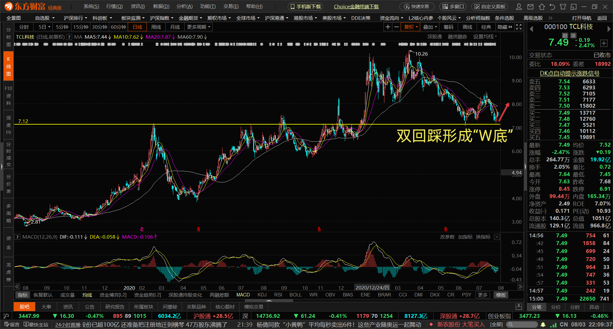613x329 pixels.
Task: Click the MACD help question mark icon
Action: point(18,237)
